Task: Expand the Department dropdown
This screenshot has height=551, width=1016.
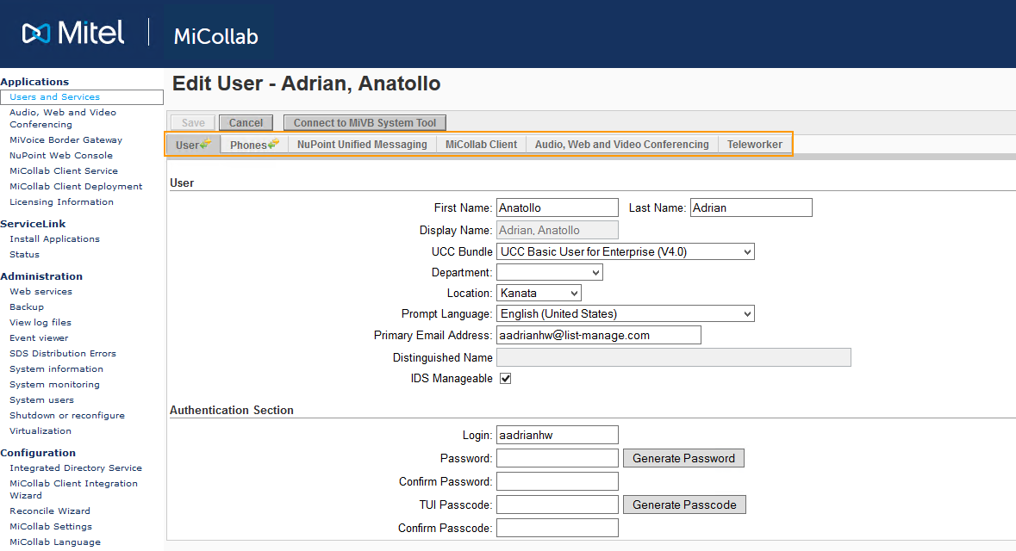Action: click(x=549, y=272)
